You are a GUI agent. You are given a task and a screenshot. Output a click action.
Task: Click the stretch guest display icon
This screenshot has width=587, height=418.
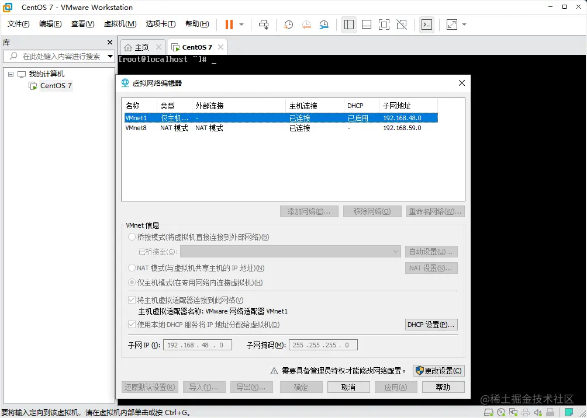point(452,25)
